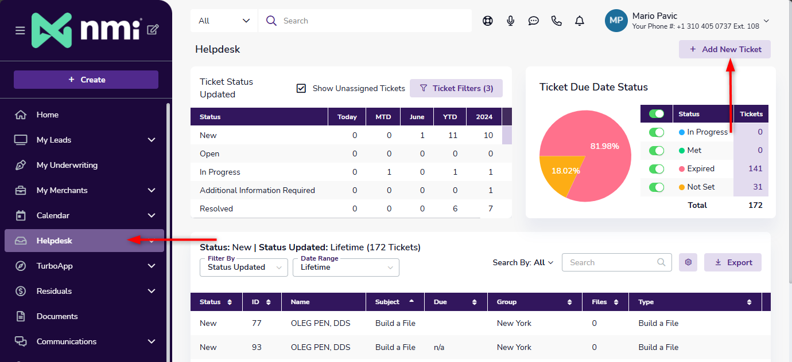This screenshot has height=362, width=792.
Task: Open the Filter By Status Updated dropdown
Action: pos(244,267)
